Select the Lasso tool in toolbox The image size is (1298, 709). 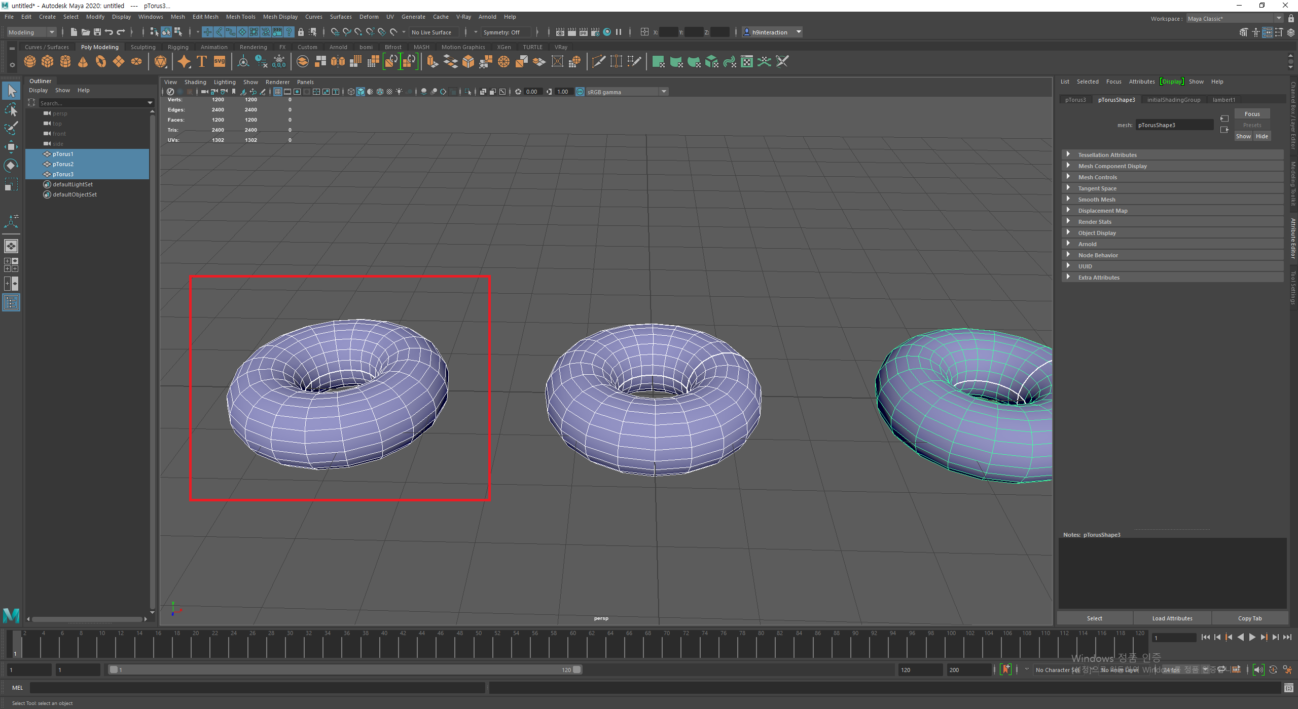[11, 109]
